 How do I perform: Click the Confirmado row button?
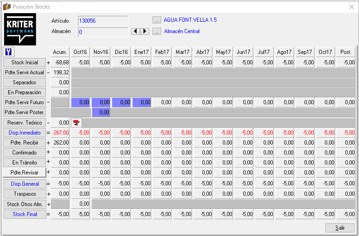coord(25,153)
